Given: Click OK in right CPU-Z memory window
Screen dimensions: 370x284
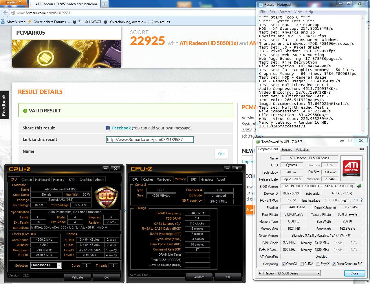Looking at the screenshot, I should [x=228, y=277].
